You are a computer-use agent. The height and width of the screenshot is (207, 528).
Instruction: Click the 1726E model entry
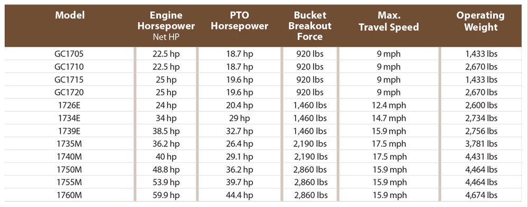pyautogui.click(x=69, y=105)
